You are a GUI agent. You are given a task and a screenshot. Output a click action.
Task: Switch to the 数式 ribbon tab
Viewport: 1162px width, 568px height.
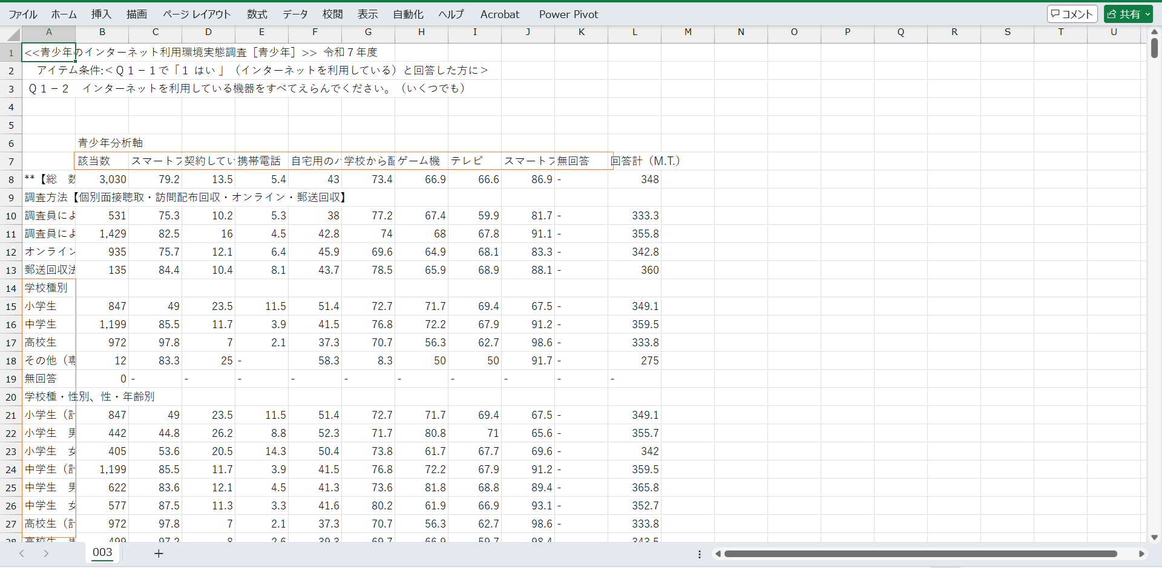tap(257, 14)
